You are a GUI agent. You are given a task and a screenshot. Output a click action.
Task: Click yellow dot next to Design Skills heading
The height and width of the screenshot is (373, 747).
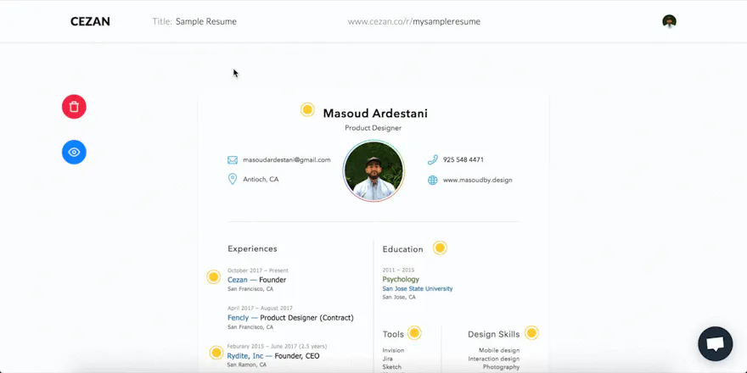(x=531, y=332)
